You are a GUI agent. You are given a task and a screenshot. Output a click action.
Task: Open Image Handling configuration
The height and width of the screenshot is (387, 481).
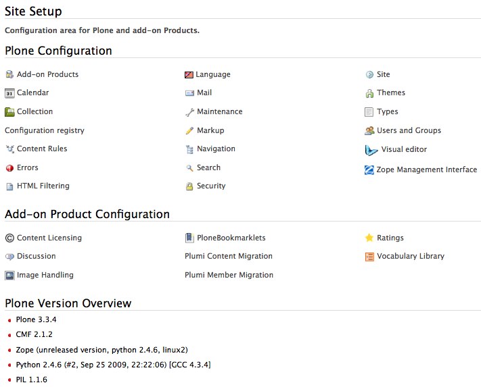[45, 275]
